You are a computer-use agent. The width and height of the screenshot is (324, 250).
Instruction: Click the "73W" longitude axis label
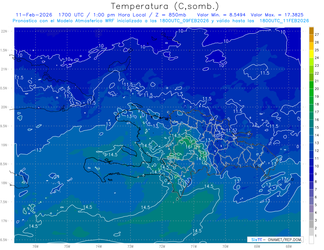130,246
